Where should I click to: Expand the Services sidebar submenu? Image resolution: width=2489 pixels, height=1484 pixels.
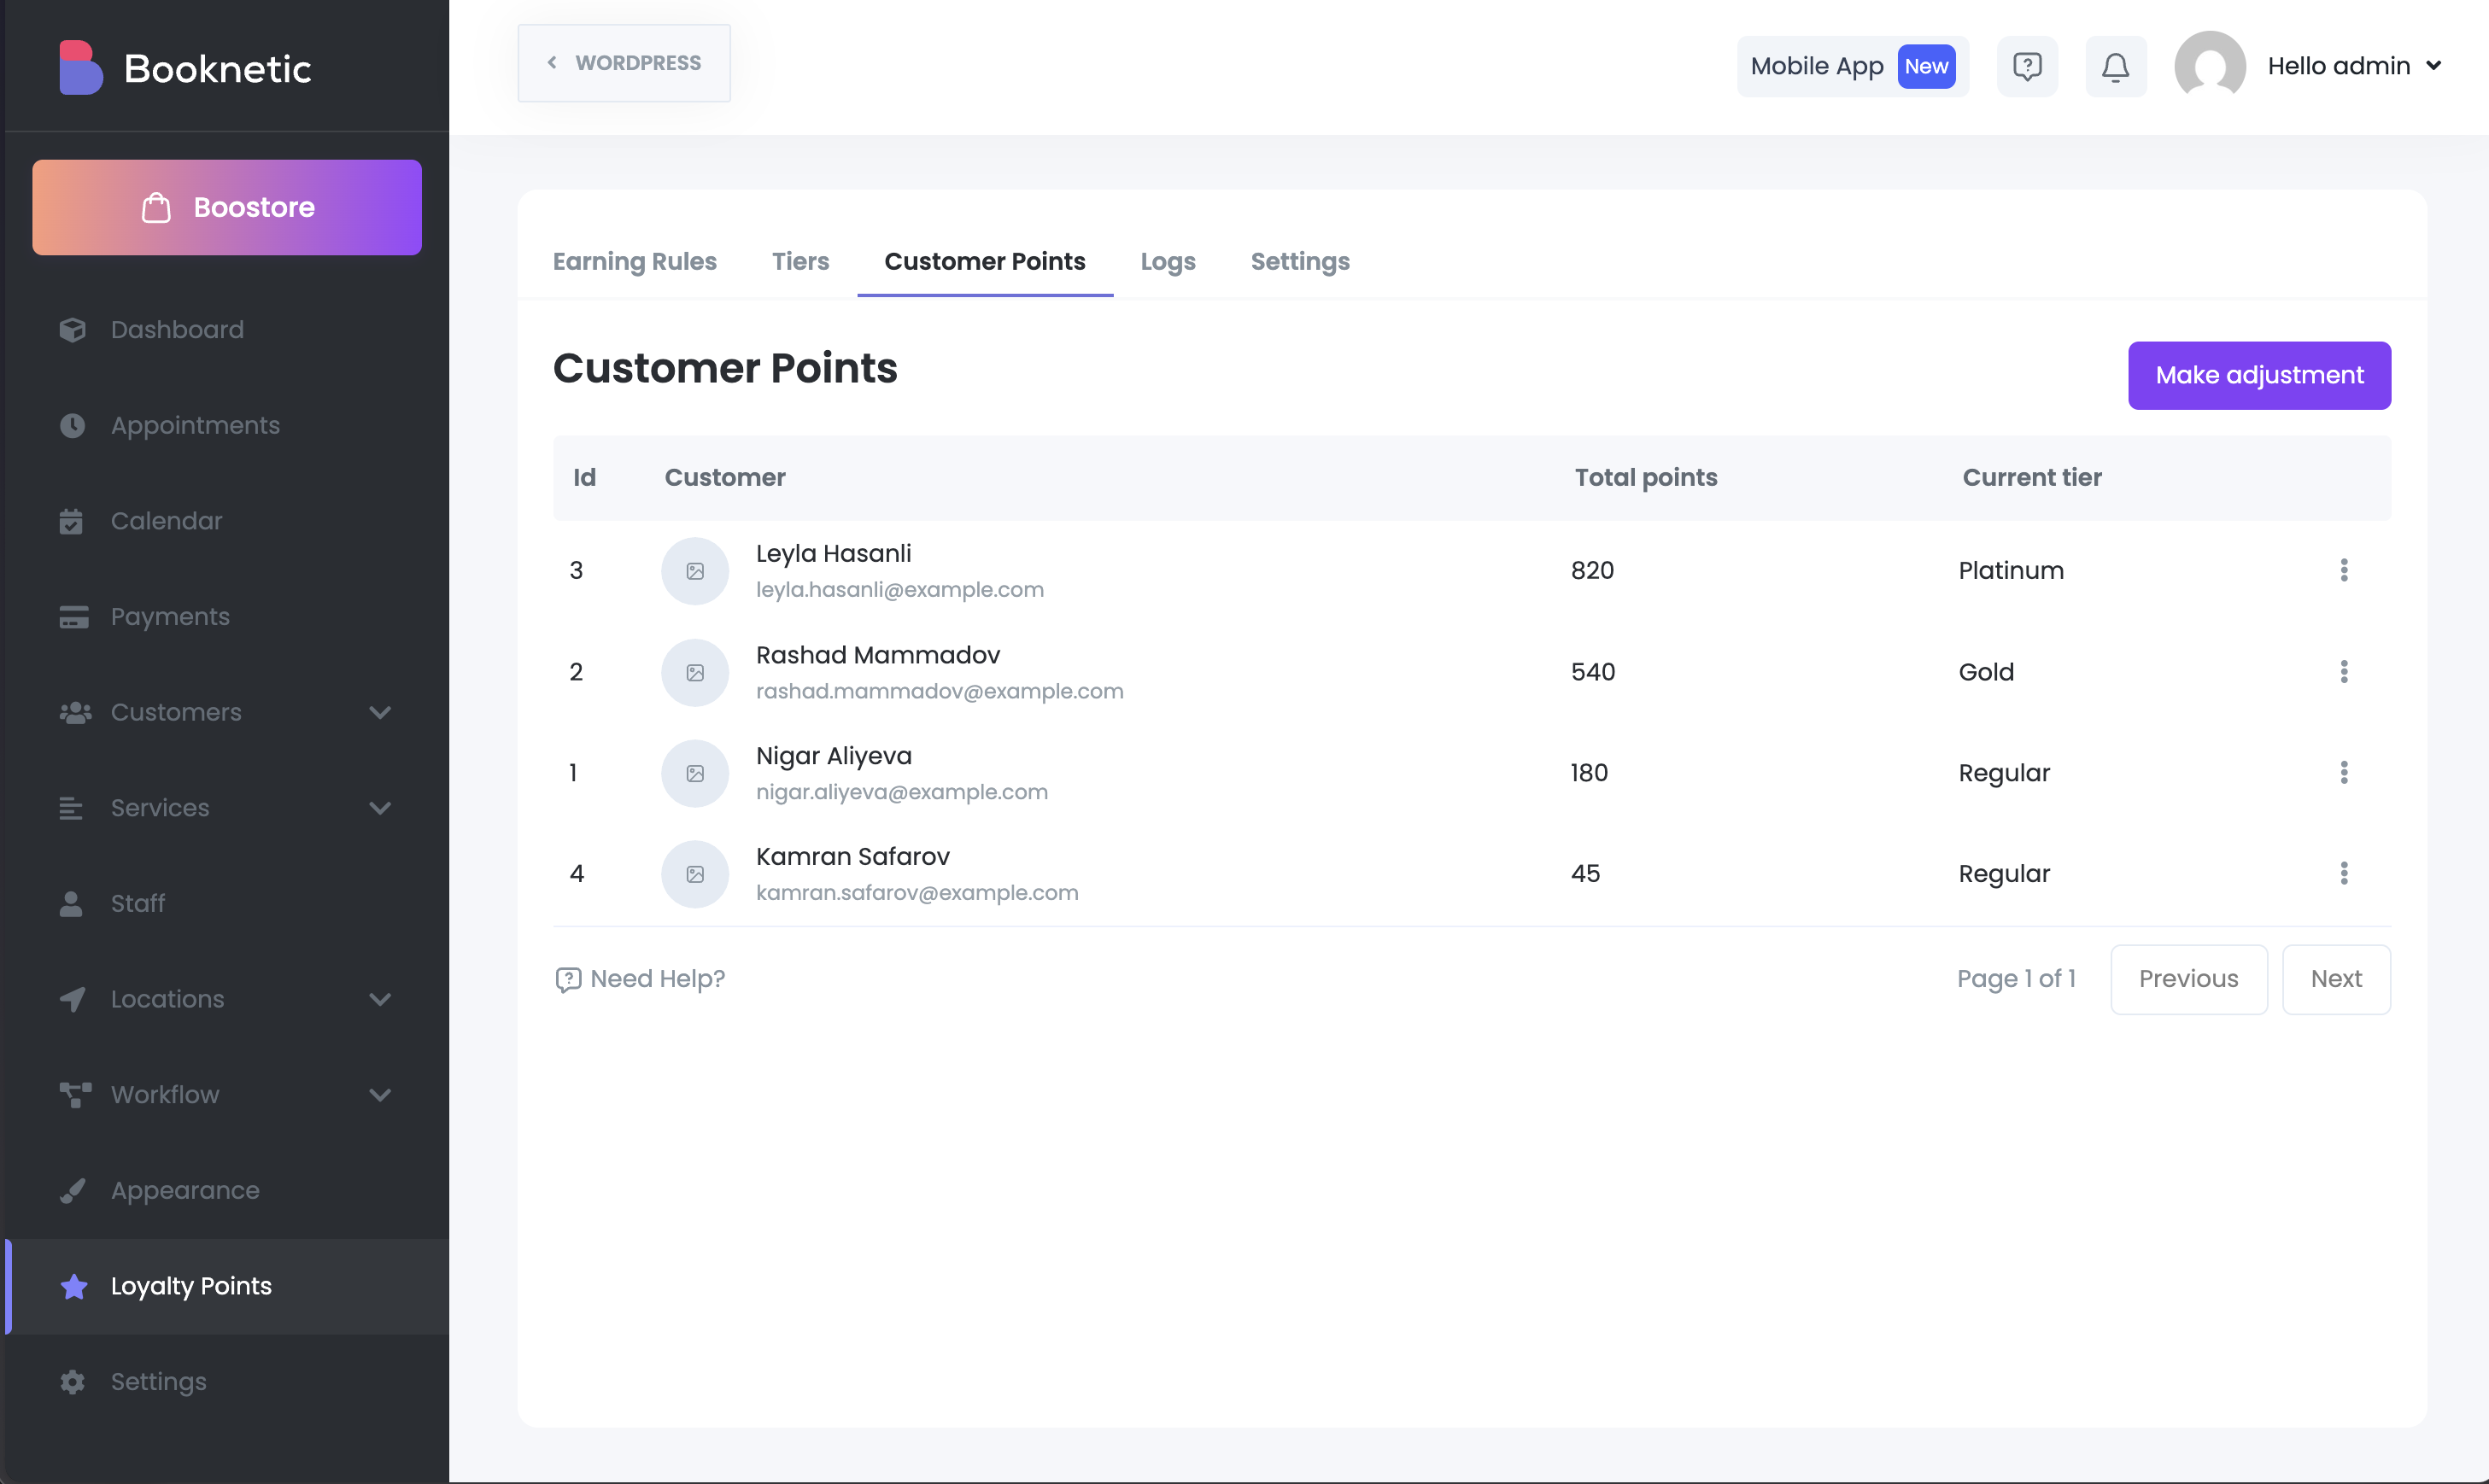pos(379,808)
